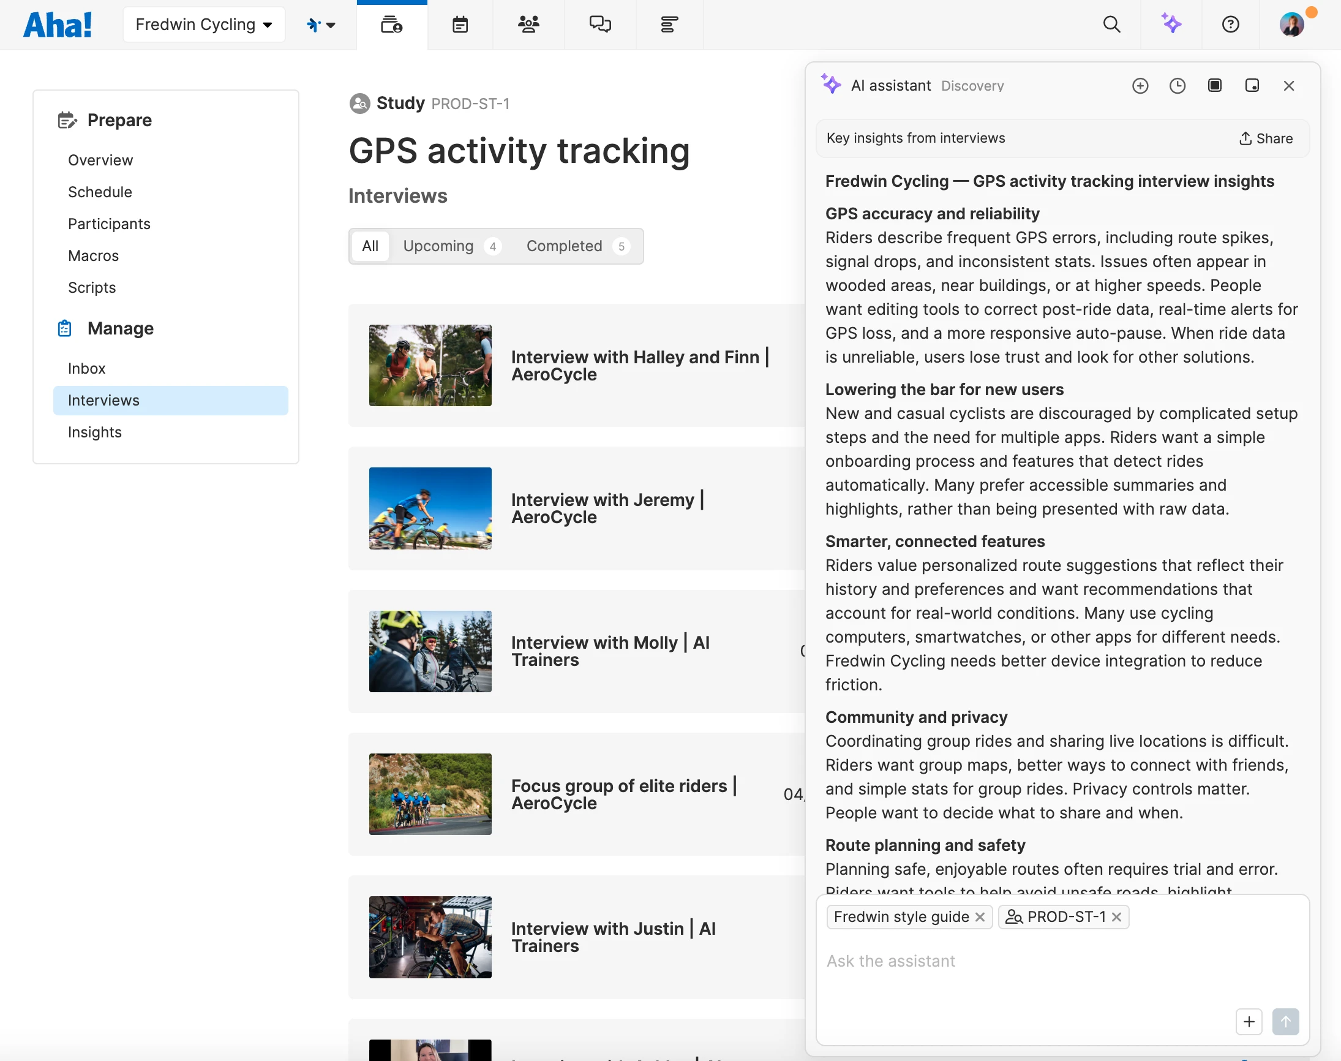
Task: Remove the Fredwin style guide context chip
Action: (980, 917)
